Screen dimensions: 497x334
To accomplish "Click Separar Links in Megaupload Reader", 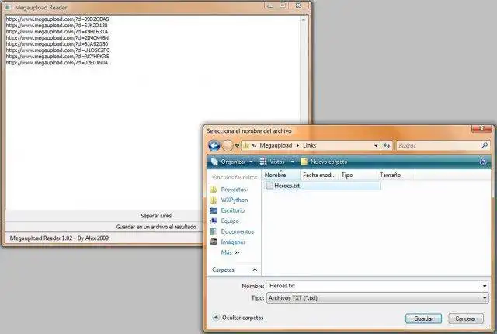I will click(156, 216).
